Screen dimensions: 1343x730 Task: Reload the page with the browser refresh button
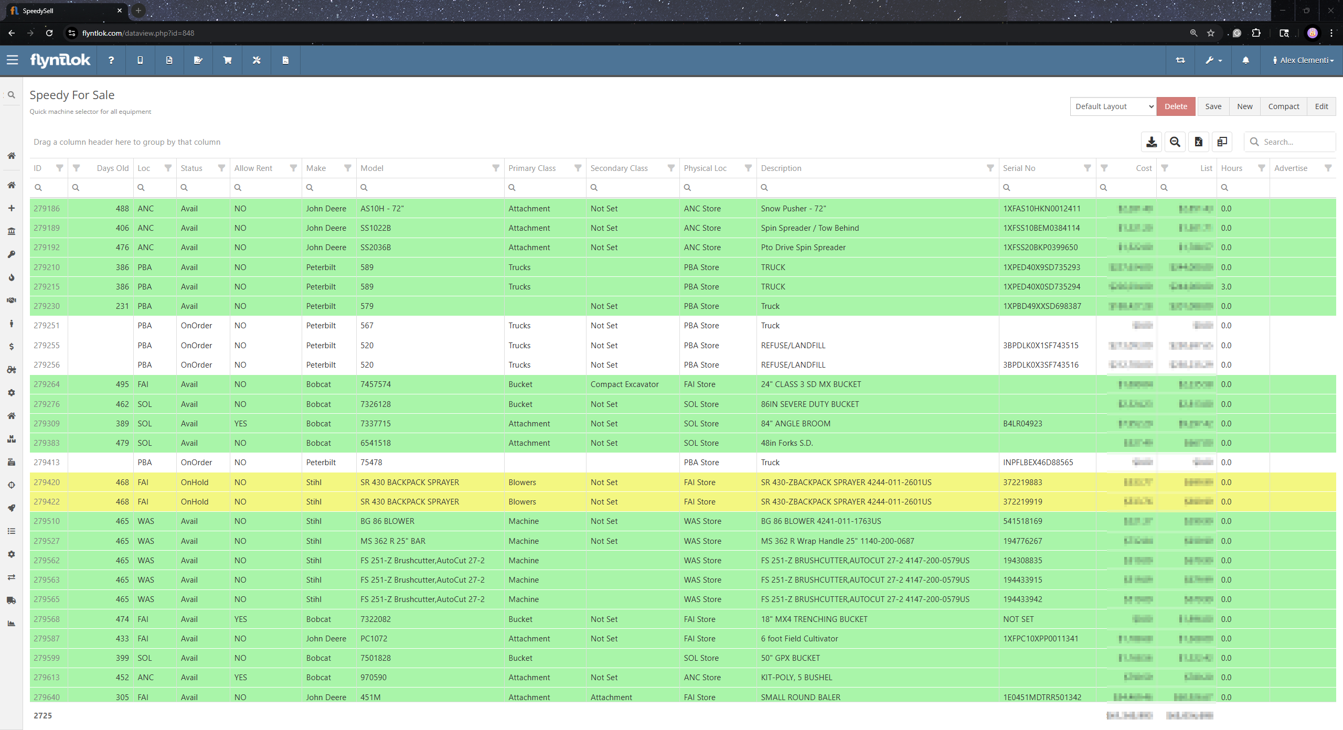click(49, 33)
